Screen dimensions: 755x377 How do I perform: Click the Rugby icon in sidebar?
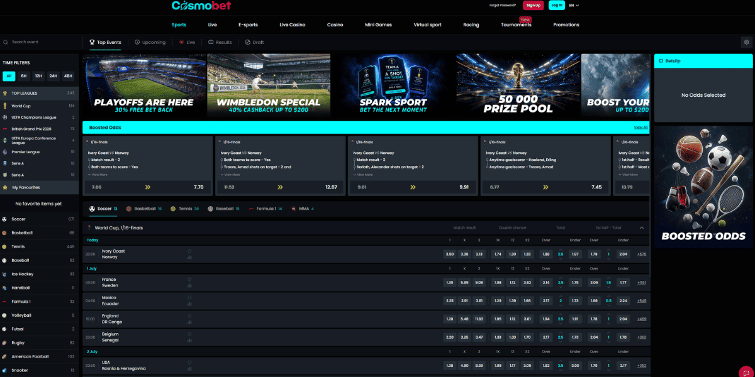point(5,343)
